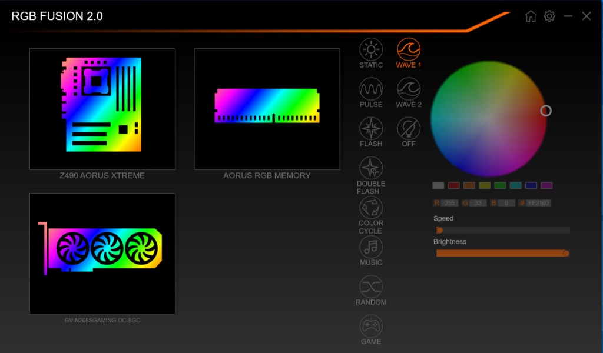This screenshot has width=603, height=353.
Task: Click the Brightness slider track
Action: pyautogui.click(x=502, y=253)
